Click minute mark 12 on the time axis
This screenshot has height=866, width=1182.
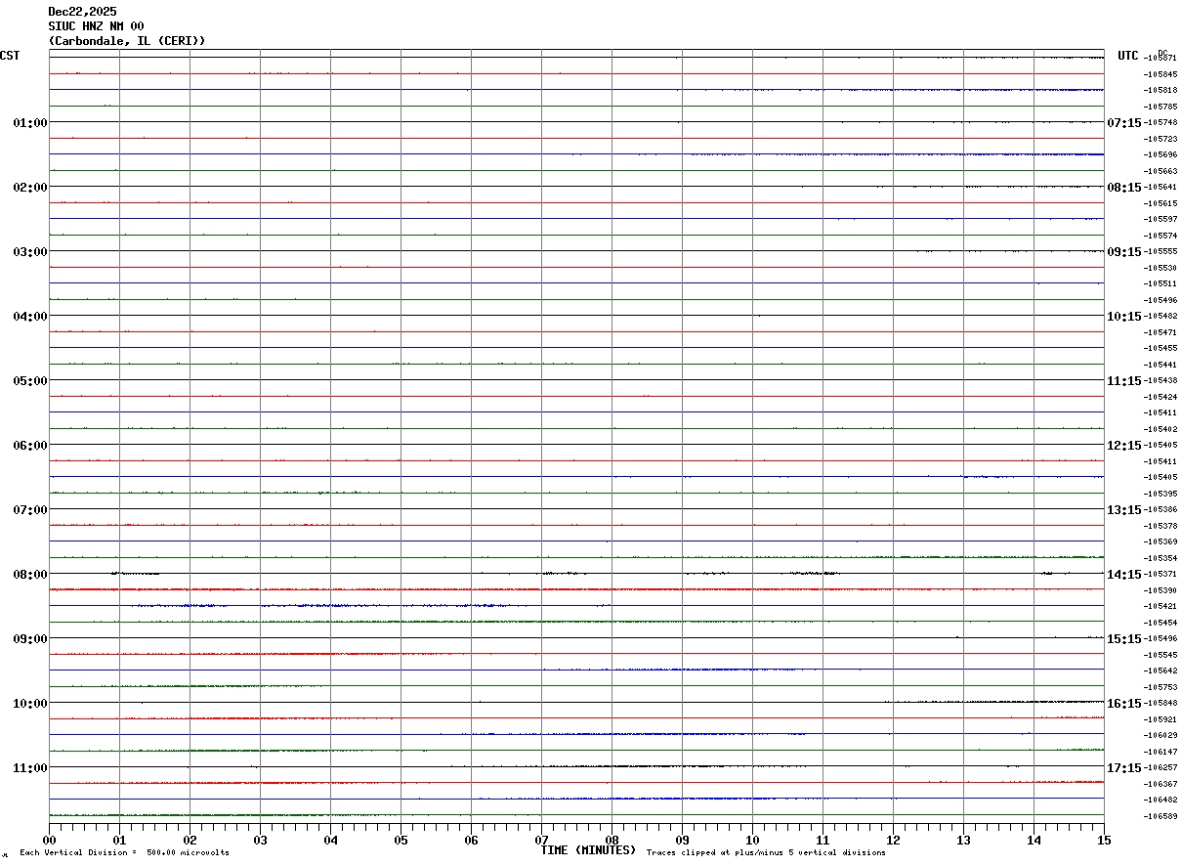pyautogui.click(x=893, y=840)
